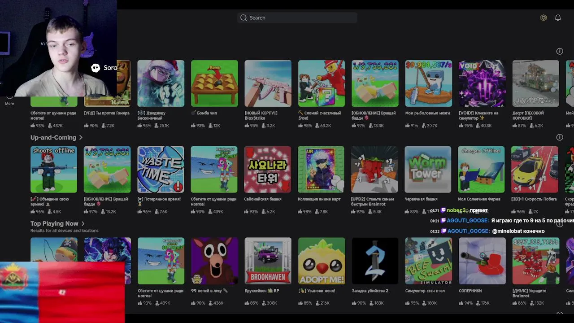574x323 pixels.
Task: Click the search magnifier icon
Action: [x=244, y=17]
